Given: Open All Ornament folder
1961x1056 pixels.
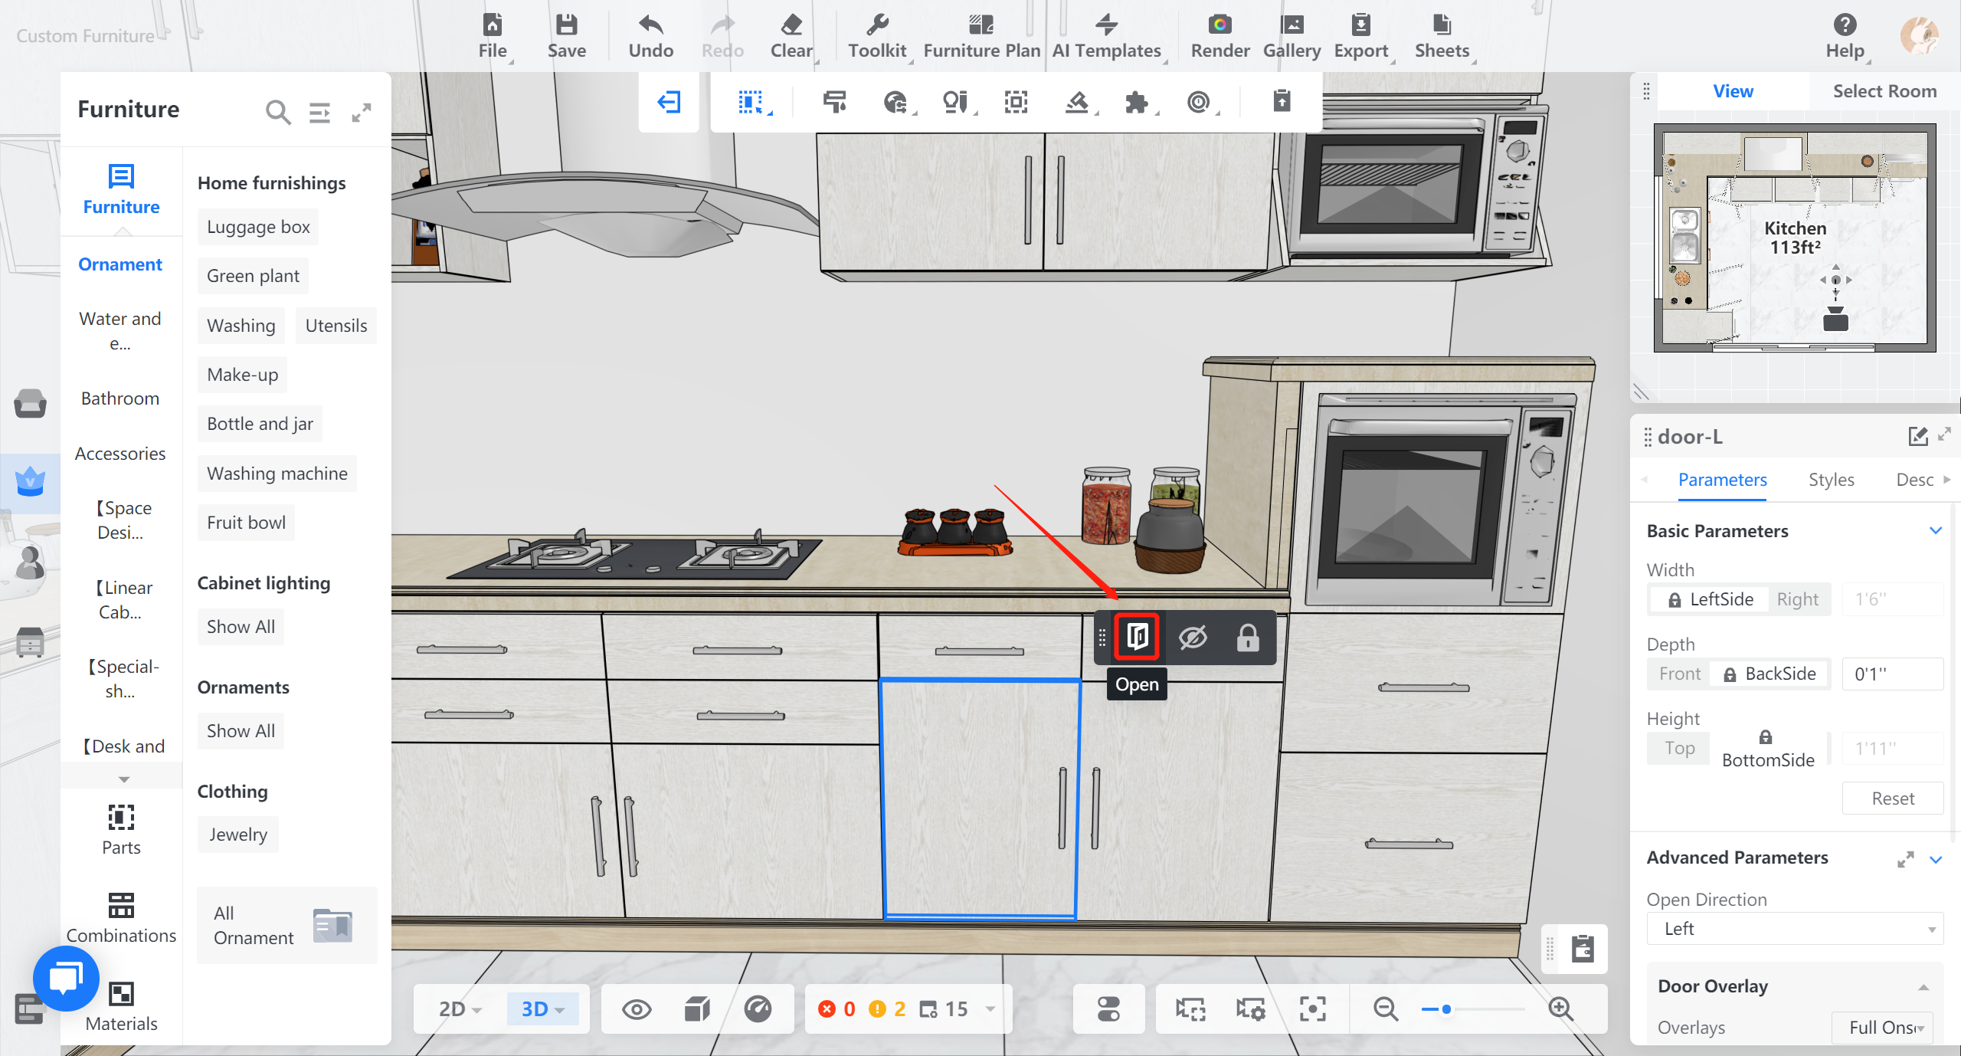Looking at the screenshot, I should (287, 925).
